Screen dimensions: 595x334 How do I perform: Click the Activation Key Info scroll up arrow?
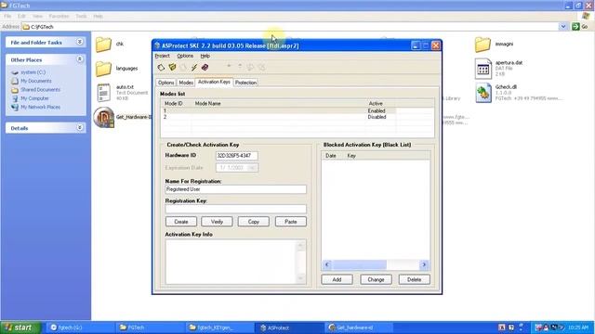tap(300, 245)
